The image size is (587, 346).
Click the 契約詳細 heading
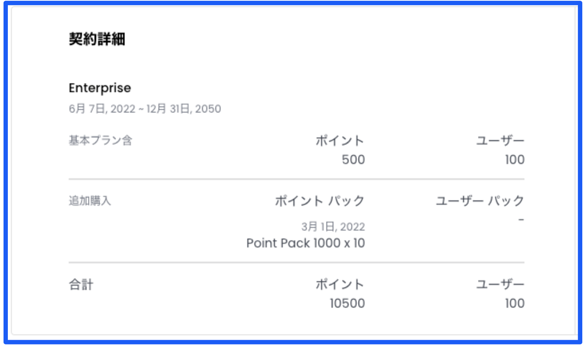[97, 39]
